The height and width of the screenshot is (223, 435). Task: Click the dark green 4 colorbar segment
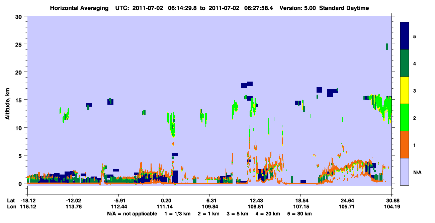pyautogui.click(x=405, y=63)
